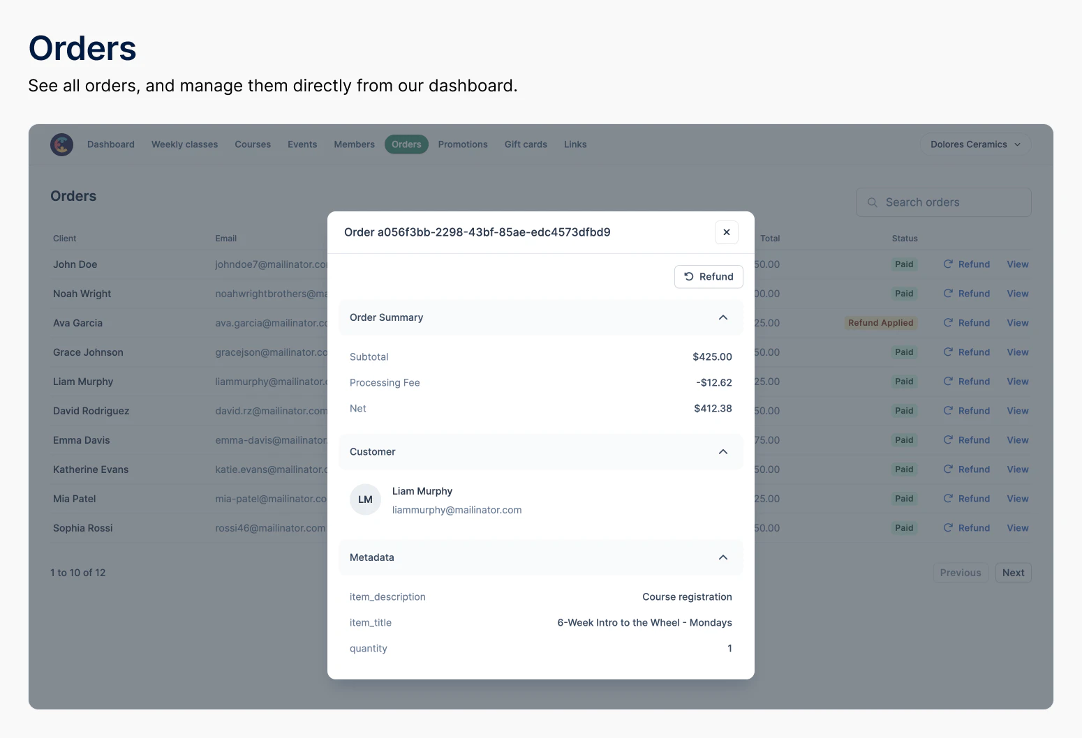Click the search magnifier icon
Image resolution: width=1082 pixels, height=738 pixels.
click(x=872, y=202)
